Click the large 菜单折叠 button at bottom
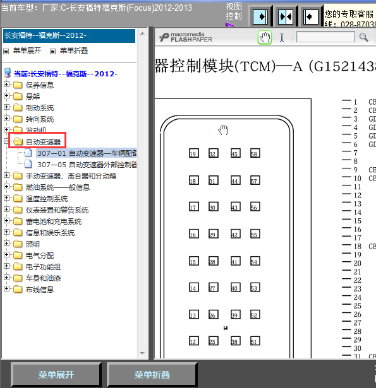Viewport: 376px width, 388px height. click(x=152, y=375)
